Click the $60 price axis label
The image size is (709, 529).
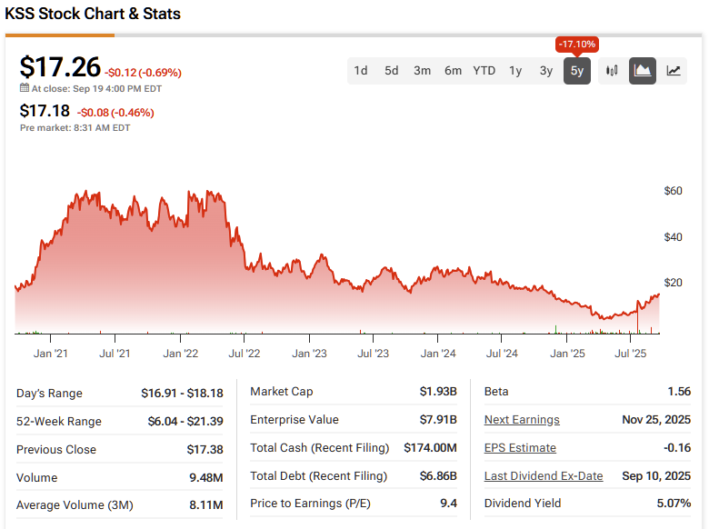(x=673, y=191)
